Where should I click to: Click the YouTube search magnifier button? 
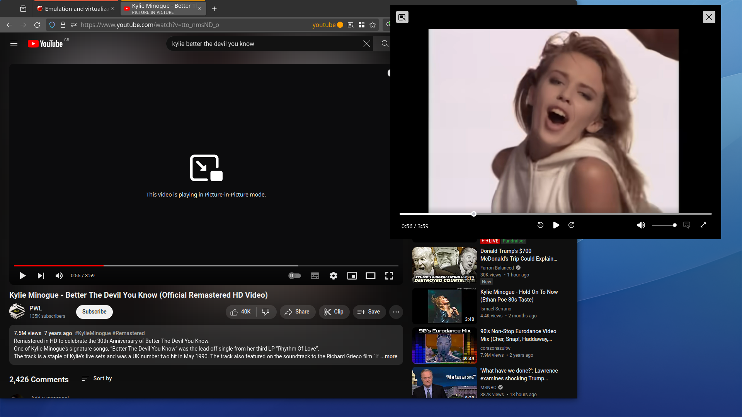pos(385,44)
